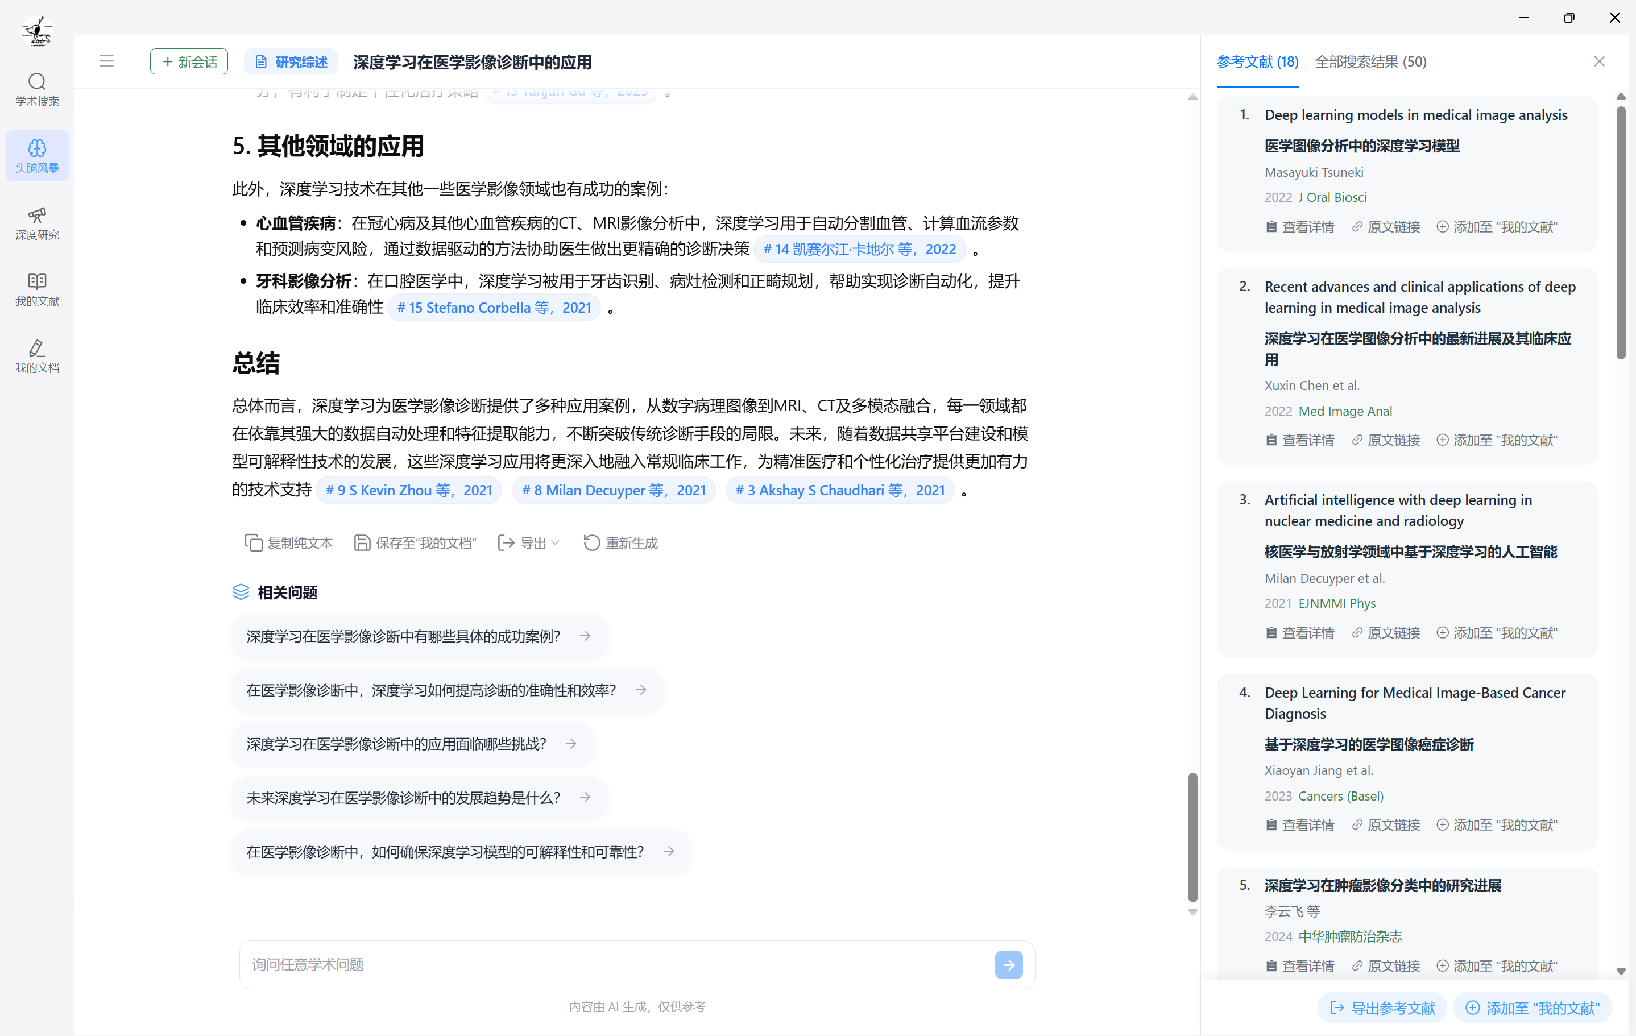Click the 复制纯文本 copy icon
Viewport: 1636px width, 1036px height.
click(x=254, y=543)
